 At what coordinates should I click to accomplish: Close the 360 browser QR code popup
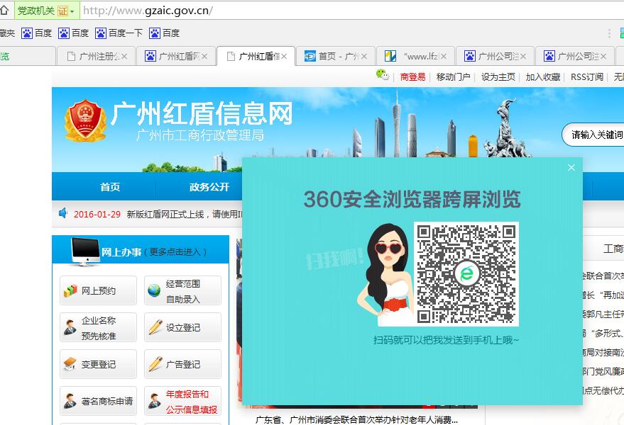point(571,168)
